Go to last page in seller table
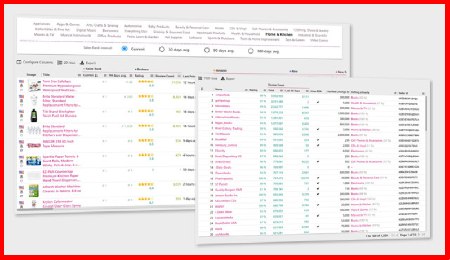 pyautogui.click(x=423, y=235)
